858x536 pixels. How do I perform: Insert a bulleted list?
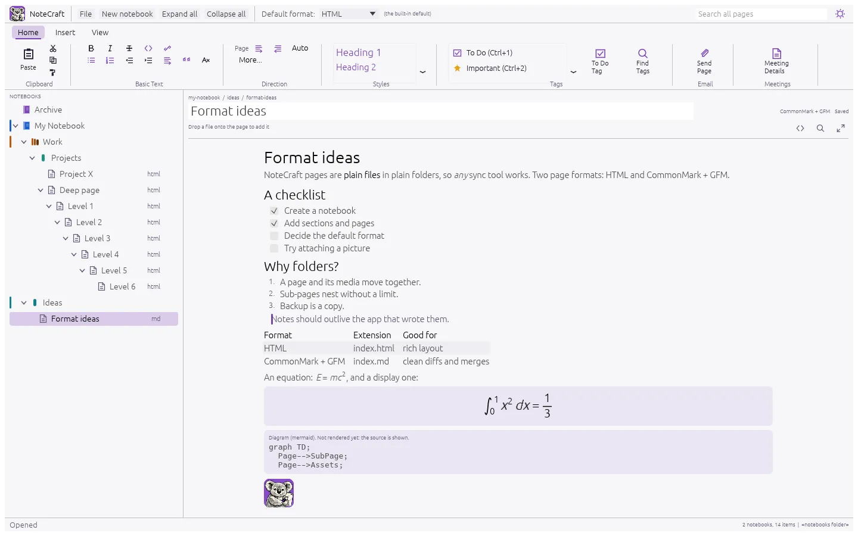pyautogui.click(x=91, y=60)
